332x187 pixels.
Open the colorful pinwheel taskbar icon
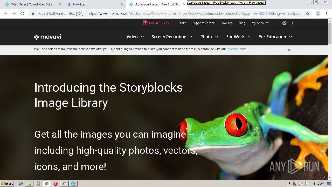point(65,184)
